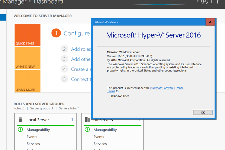Open the Microsoft Software License Terms link
Viewport: 225px width, 150px height.
click(x=167, y=88)
